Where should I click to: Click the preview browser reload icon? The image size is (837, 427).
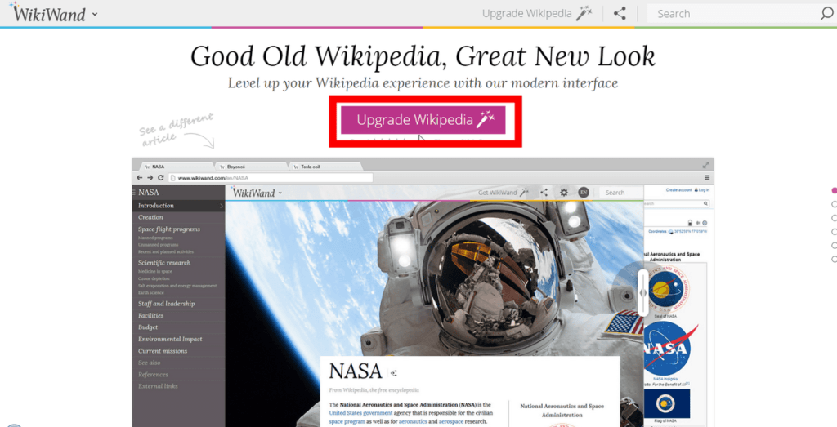tap(160, 178)
